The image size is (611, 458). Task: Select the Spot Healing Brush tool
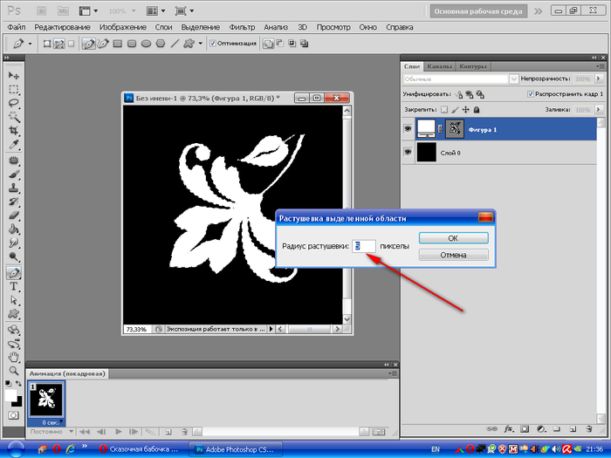14,161
